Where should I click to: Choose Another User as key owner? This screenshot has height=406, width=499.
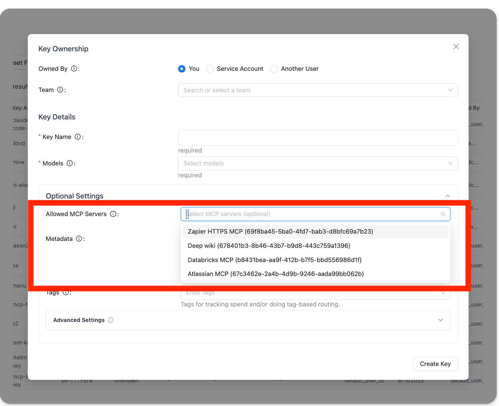(x=274, y=69)
